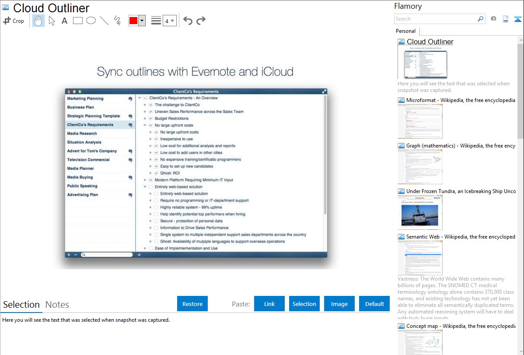524x355 pixels.
Task: Click Evernote icon beside Advertising Plan
Action: tap(130, 195)
